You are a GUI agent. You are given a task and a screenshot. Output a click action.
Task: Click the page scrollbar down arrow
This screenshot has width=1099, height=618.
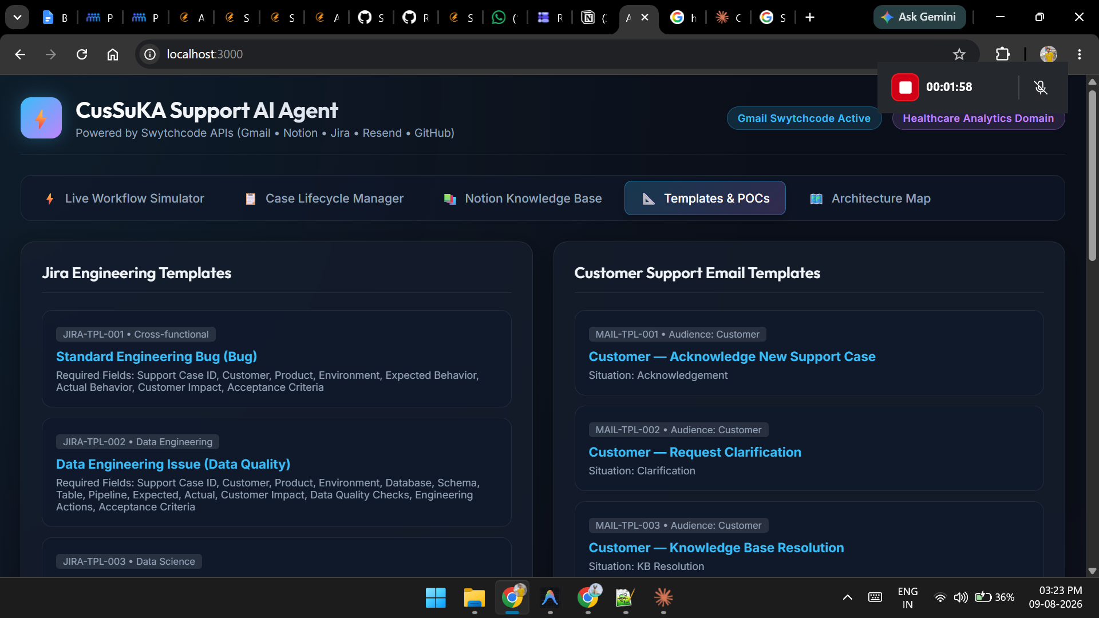pyautogui.click(x=1092, y=571)
